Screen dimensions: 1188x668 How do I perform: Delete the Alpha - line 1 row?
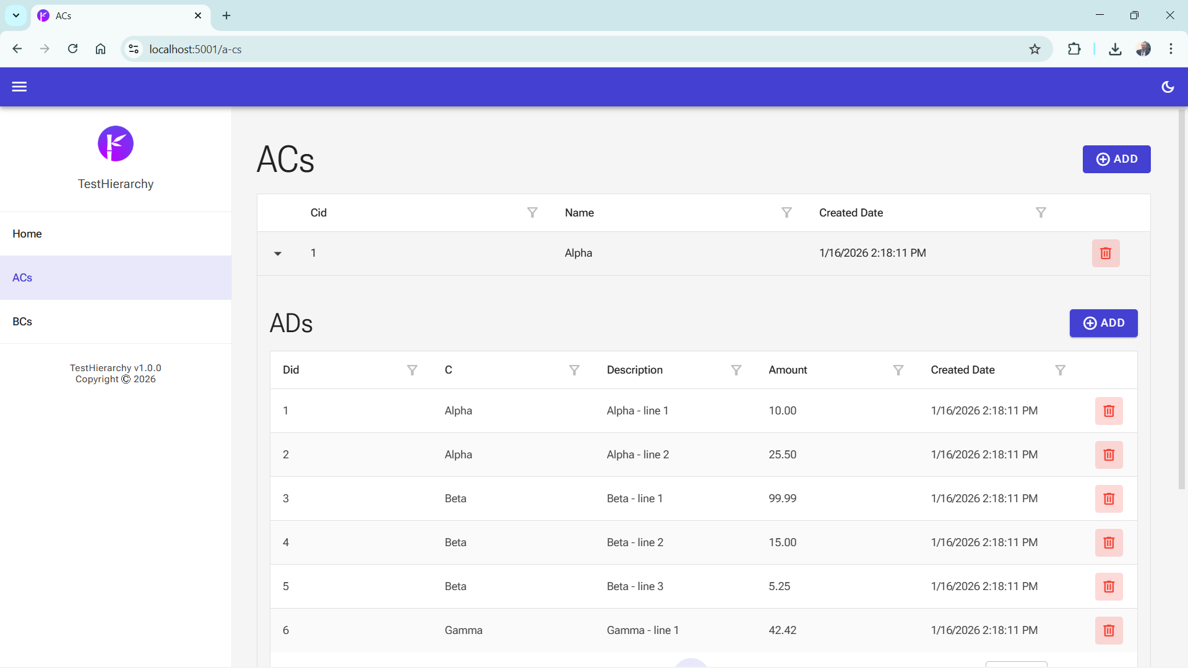point(1108,411)
